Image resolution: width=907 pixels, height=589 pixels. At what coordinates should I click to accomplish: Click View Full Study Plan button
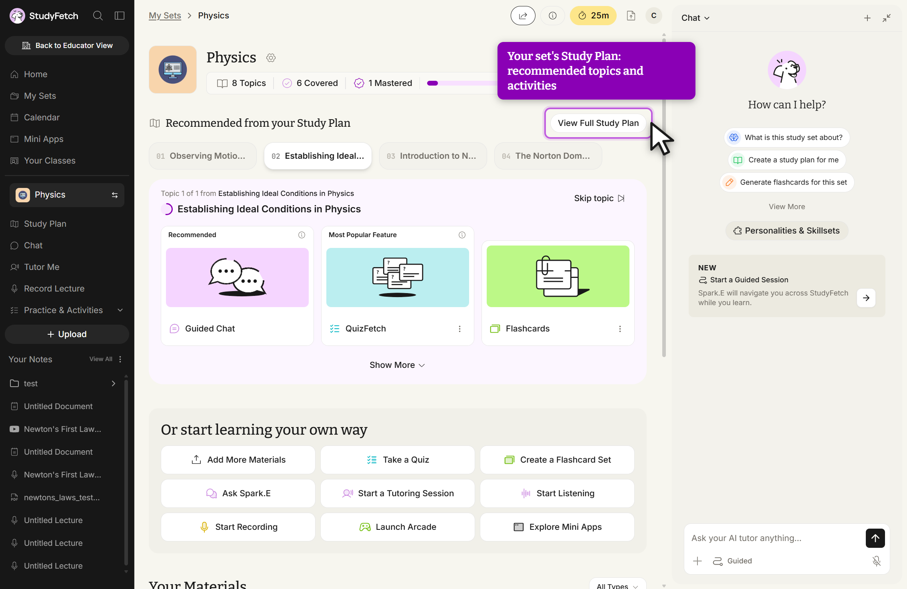click(598, 123)
